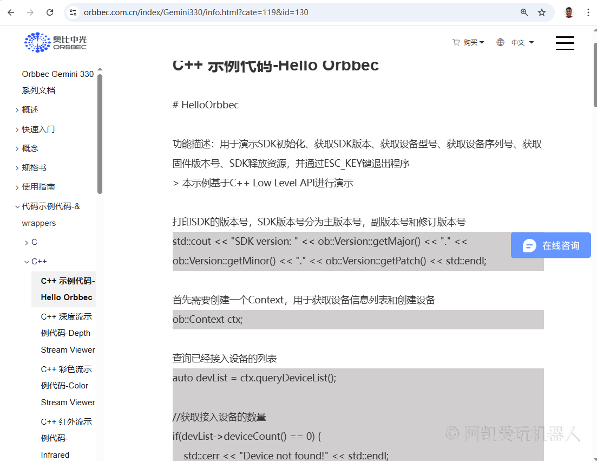This screenshot has width=597, height=461.
Task: Click the Orbbec logo
Action: coord(56,42)
